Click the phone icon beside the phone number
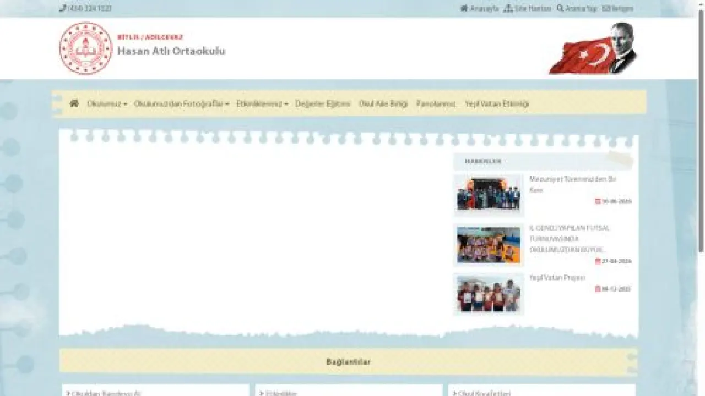Image resolution: width=705 pixels, height=396 pixels. [62, 9]
